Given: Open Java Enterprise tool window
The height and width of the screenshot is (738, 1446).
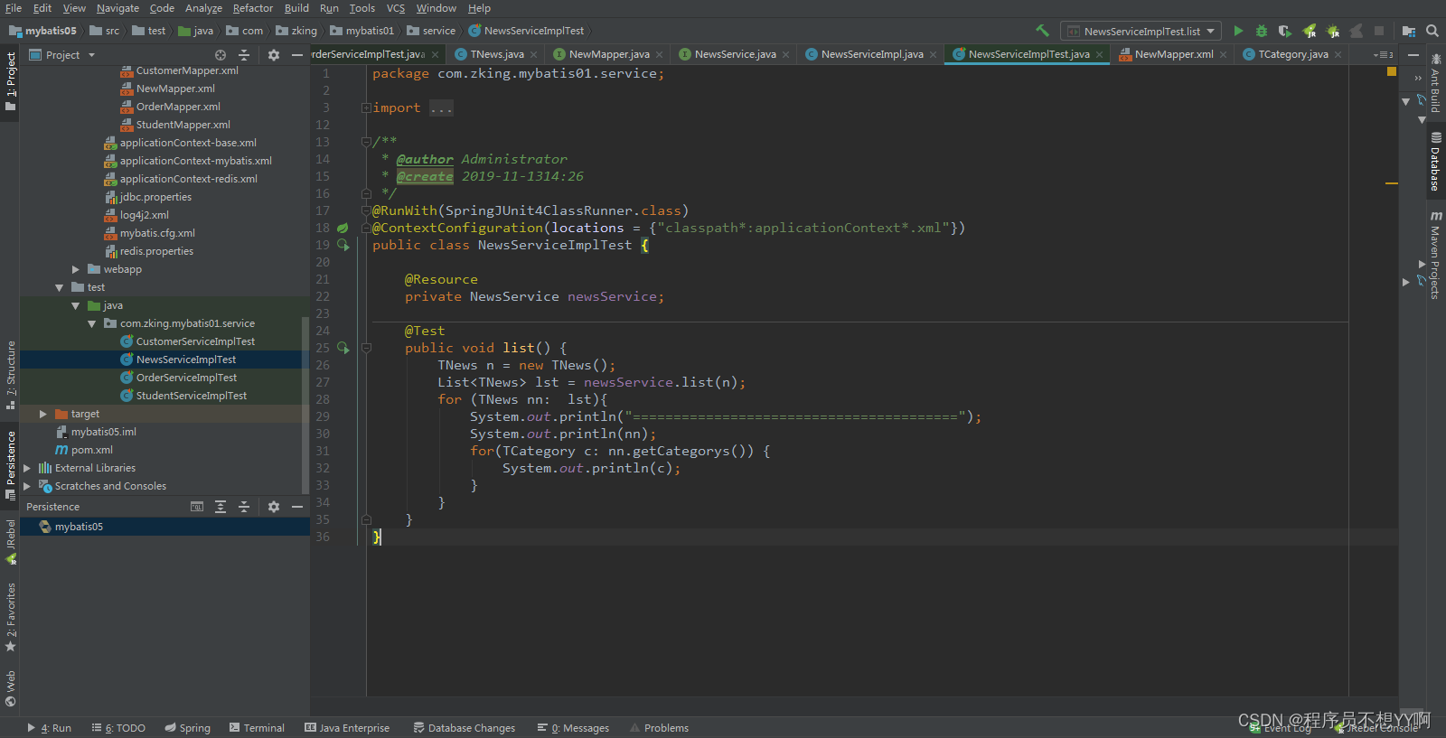Looking at the screenshot, I should click(x=347, y=728).
